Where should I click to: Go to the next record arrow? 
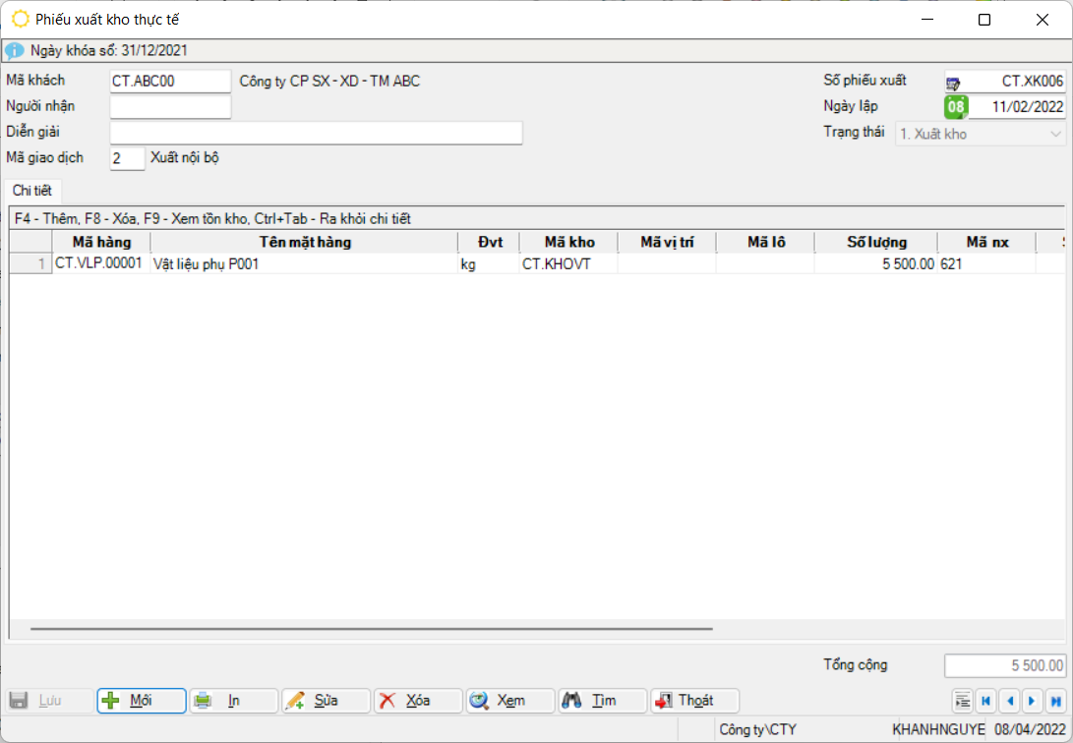click(x=1032, y=701)
